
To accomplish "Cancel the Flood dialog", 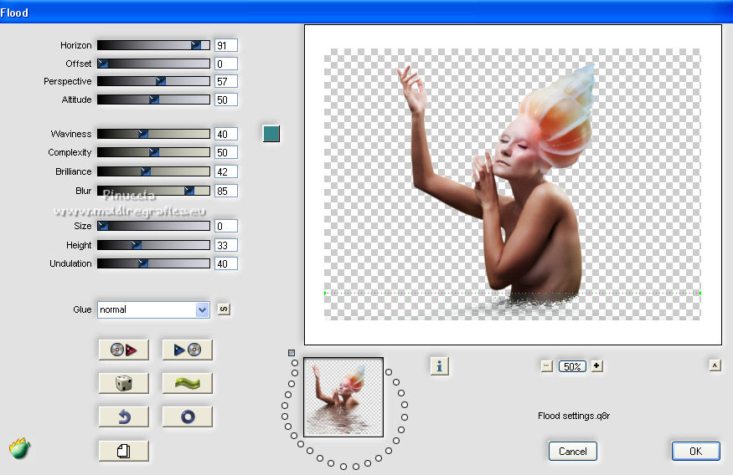I will [x=573, y=452].
